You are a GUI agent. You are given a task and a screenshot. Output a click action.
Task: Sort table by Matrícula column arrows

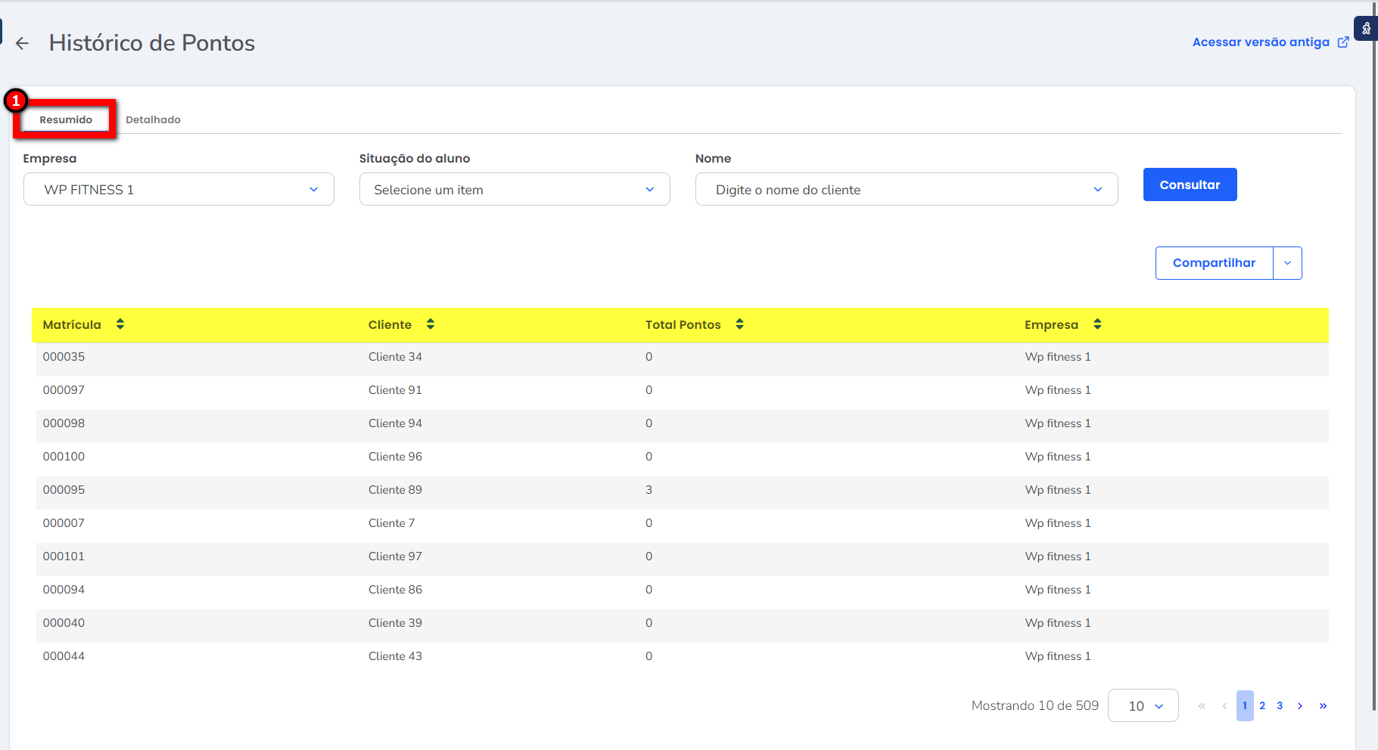(120, 324)
